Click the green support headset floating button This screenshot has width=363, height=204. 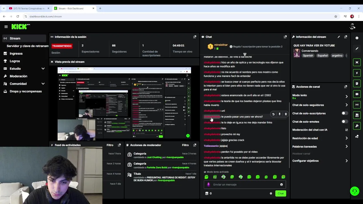pos(354,191)
